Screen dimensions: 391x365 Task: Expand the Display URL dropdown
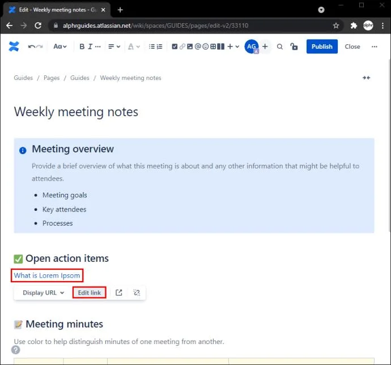[x=43, y=292]
